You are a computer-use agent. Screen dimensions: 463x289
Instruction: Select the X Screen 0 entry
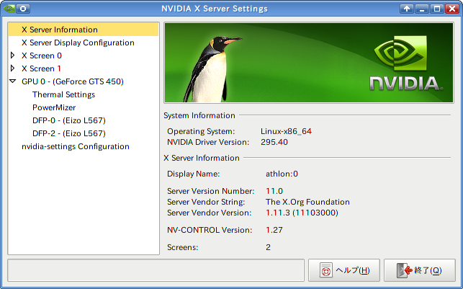42,55
